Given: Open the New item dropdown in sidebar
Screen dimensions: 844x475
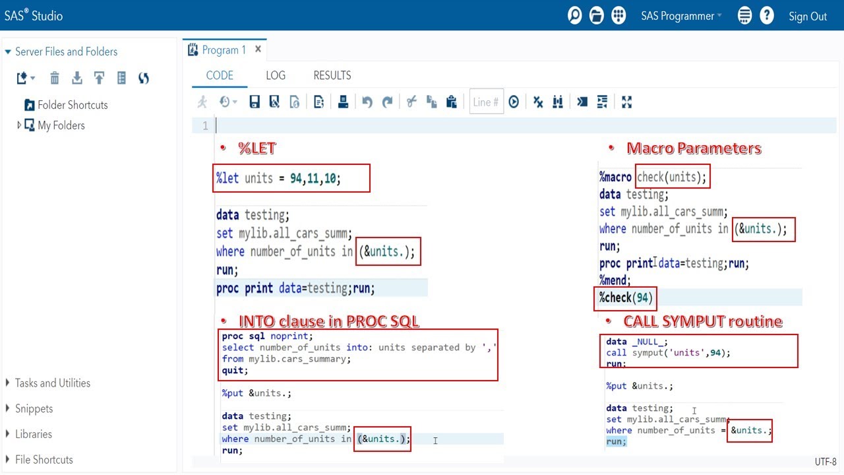Looking at the screenshot, I should coord(26,79).
